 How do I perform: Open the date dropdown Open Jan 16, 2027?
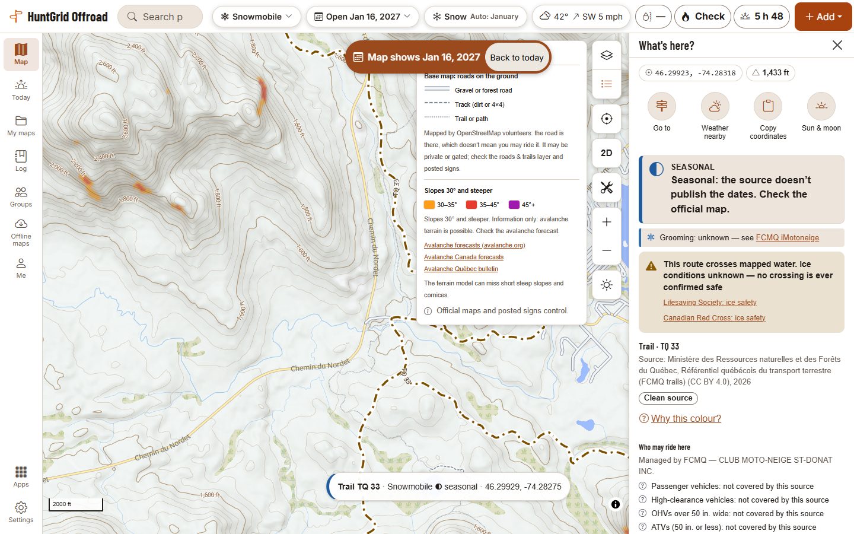(362, 17)
